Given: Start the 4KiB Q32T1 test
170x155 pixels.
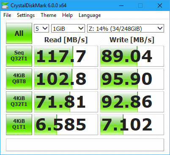Looking at the screenshot, I should tap(19, 102).
